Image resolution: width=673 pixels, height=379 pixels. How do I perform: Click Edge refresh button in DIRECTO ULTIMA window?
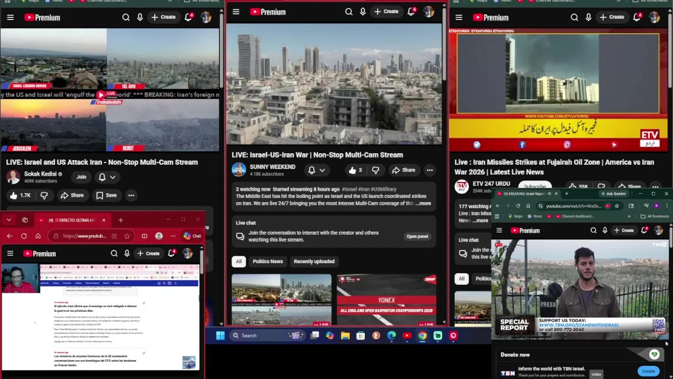tap(24, 236)
